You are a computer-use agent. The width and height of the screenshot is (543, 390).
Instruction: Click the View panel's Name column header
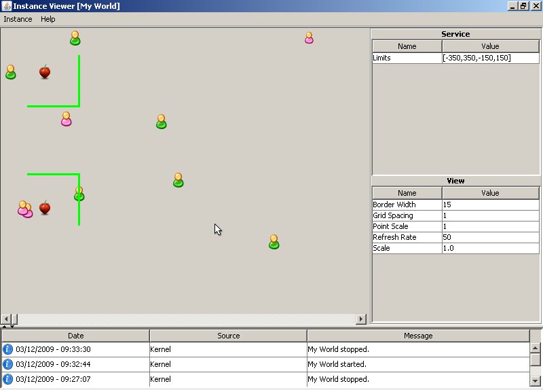click(407, 193)
